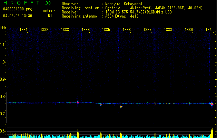This screenshot has height=138, width=217.
Task: Click the 1338 time marker
Action: click(168, 30)
